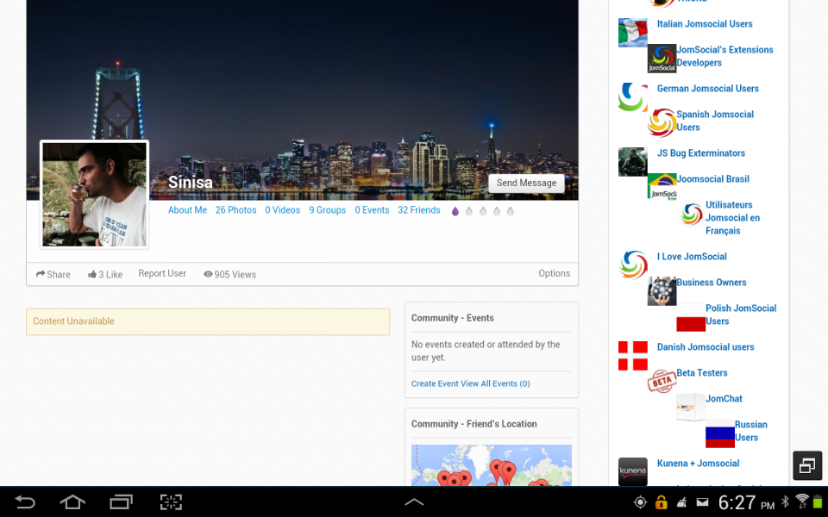Tap the mail notification icon in status bar
Viewport: 828px width, 517px height.
click(x=702, y=502)
